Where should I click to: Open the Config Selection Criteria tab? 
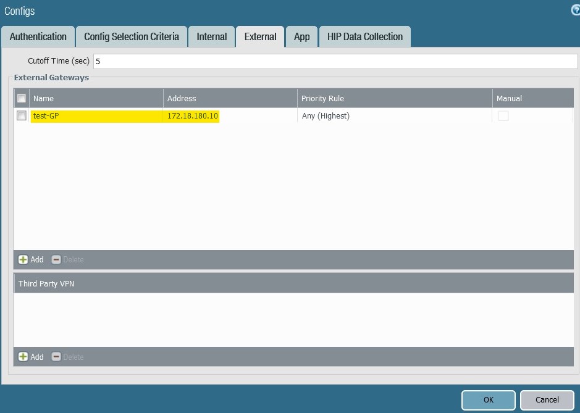(131, 36)
